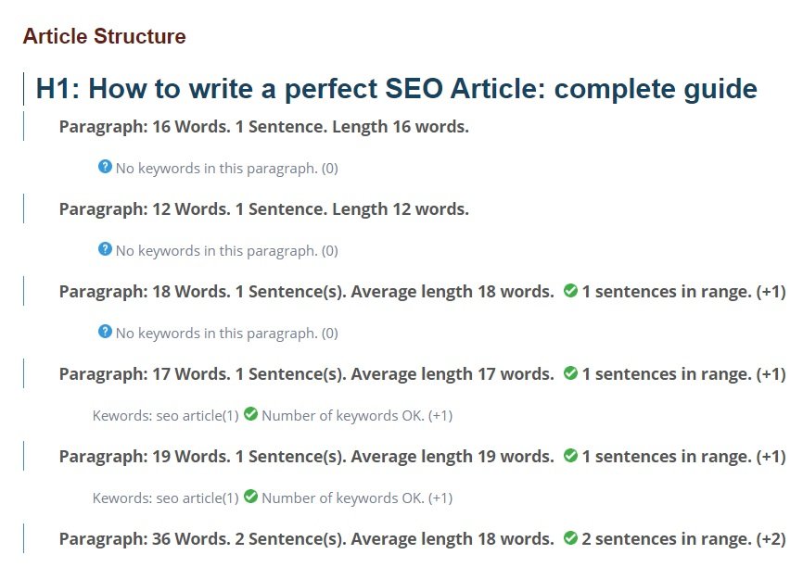Click green checkmark beside 17 Words paragraph sentences
Screen dimensions: 803x567
pyautogui.click(x=570, y=373)
